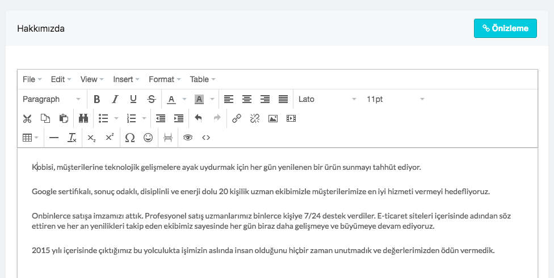
Task: Remove link with the unlink icon
Action: click(x=255, y=118)
